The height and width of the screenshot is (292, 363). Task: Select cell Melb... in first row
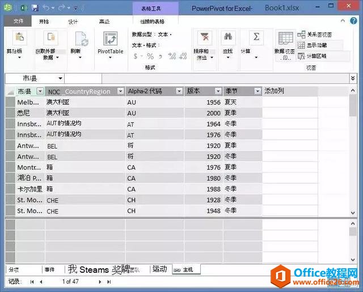(x=30, y=102)
